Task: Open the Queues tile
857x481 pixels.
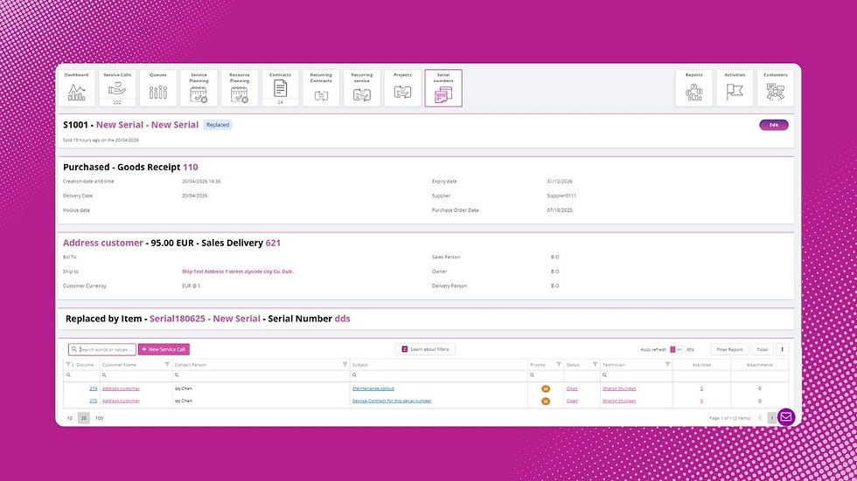Action: (x=158, y=88)
